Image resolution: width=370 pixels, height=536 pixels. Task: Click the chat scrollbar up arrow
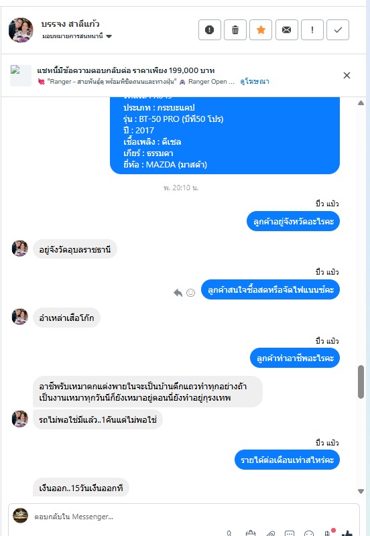(x=361, y=103)
